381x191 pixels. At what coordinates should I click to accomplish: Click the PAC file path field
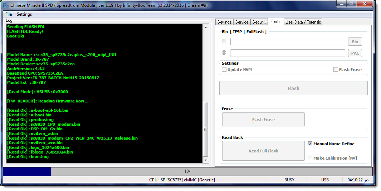[x=288, y=53]
